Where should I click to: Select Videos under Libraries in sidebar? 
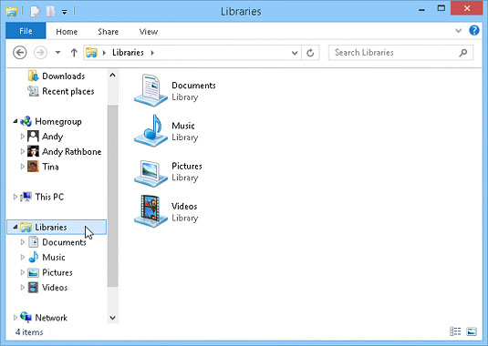47,288
